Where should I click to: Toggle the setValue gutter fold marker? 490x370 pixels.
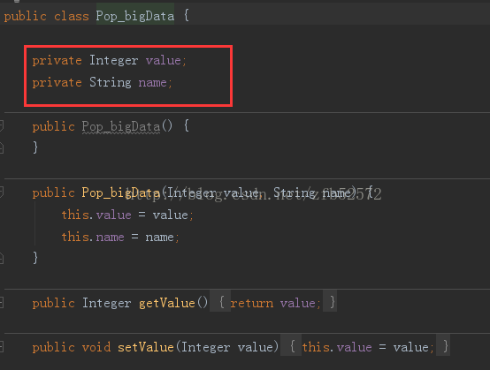tap(1, 346)
